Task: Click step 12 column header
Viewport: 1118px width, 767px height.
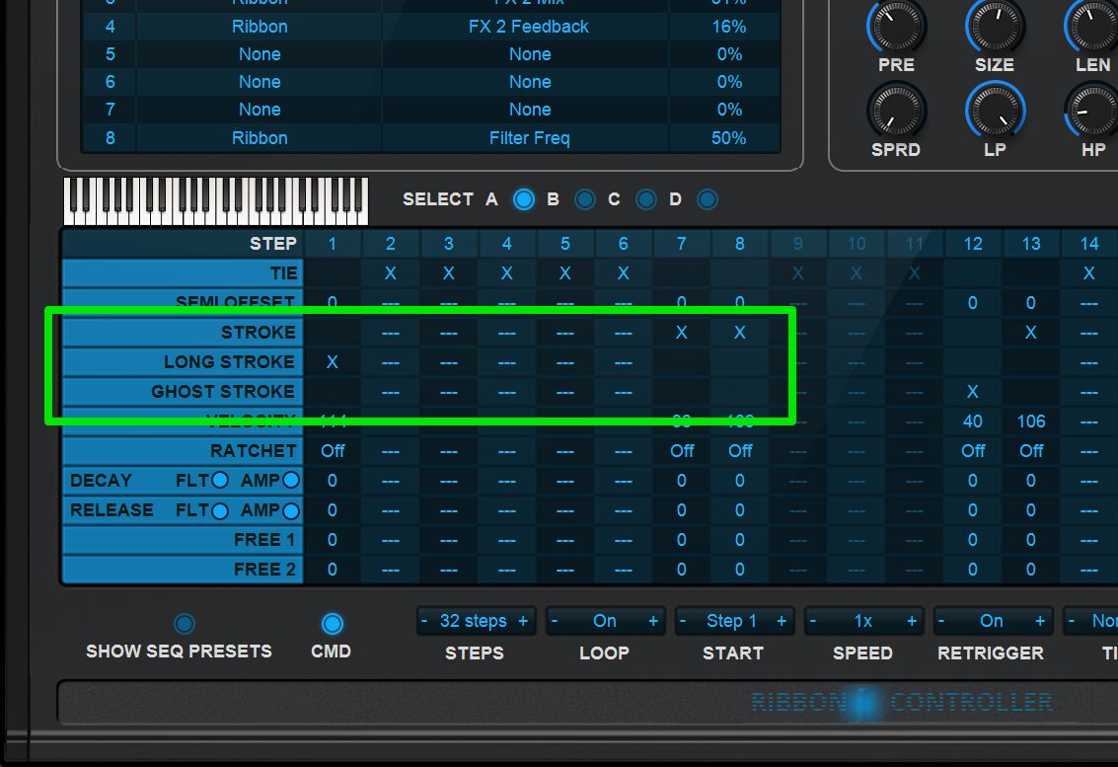Action: [x=973, y=244]
